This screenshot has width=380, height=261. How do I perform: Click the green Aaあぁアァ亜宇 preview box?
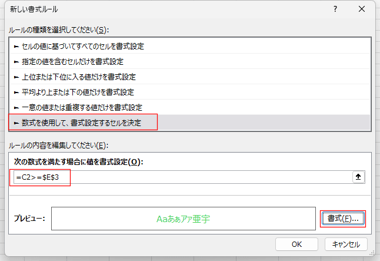tap(184, 219)
